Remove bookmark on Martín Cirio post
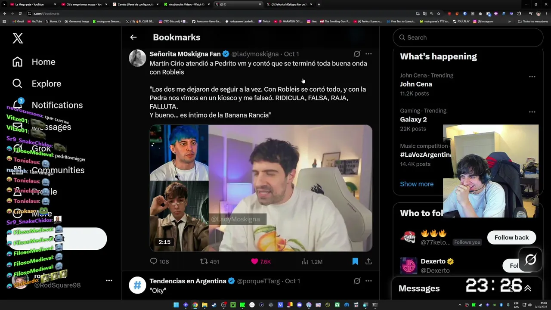 (x=355, y=261)
